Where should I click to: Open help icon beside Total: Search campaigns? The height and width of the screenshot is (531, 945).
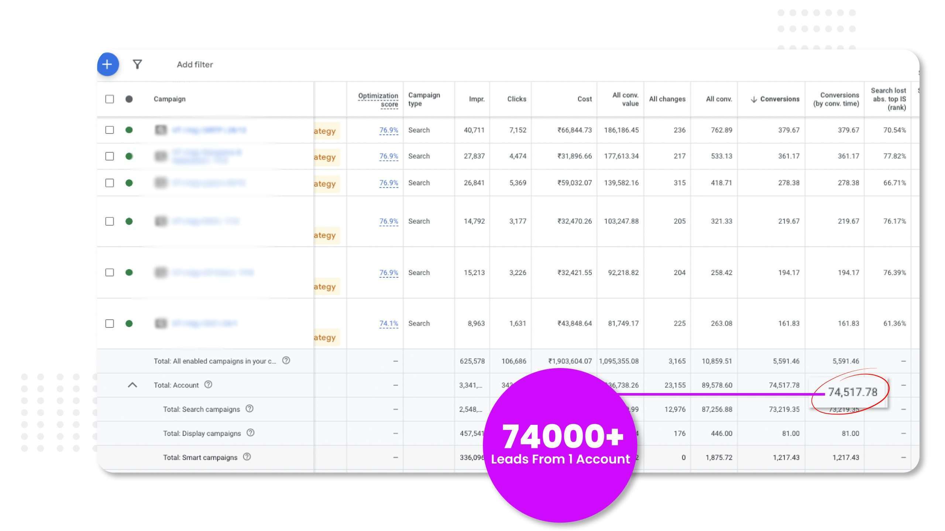pyautogui.click(x=250, y=409)
